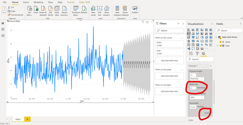Select the stacked column chart visual
243x125 pixels.
[x=193, y=30]
